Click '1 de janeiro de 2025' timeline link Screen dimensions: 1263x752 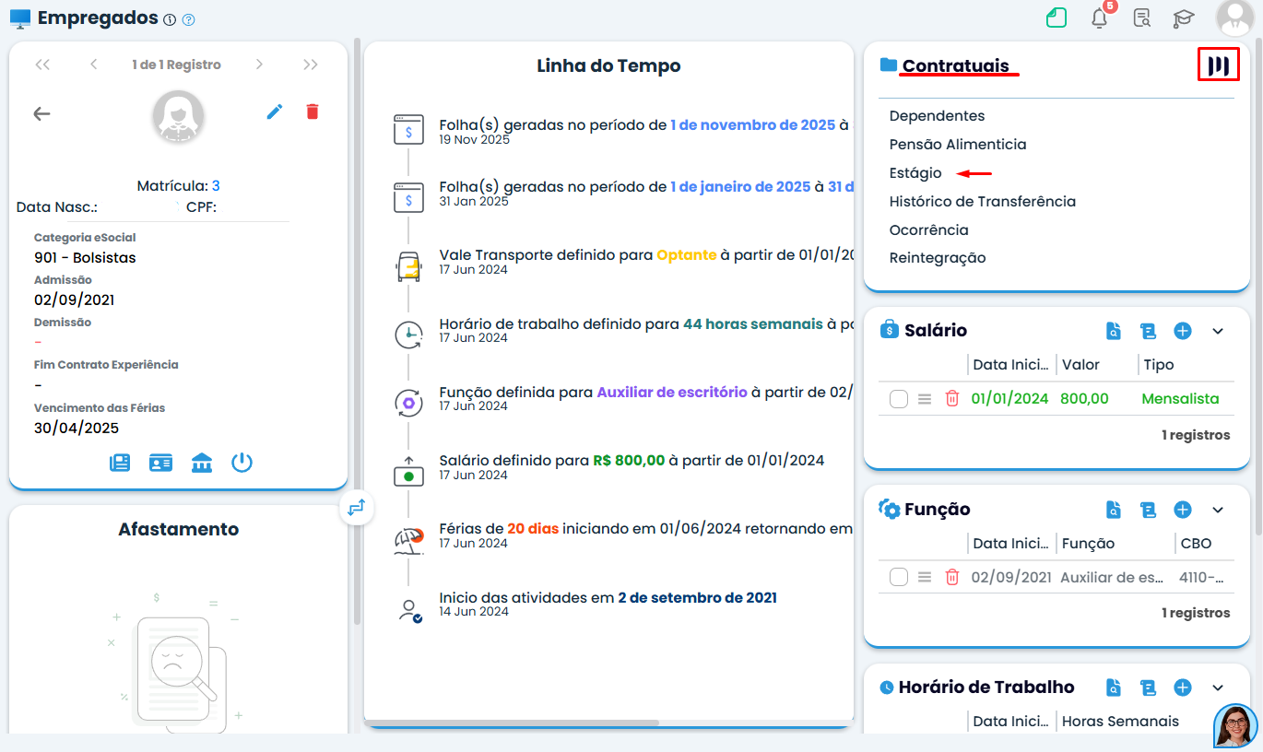(x=740, y=186)
